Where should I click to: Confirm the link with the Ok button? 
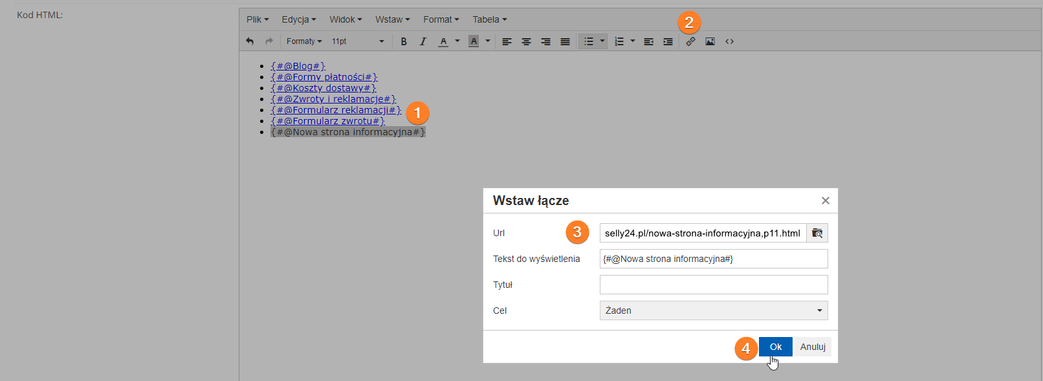point(775,347)
